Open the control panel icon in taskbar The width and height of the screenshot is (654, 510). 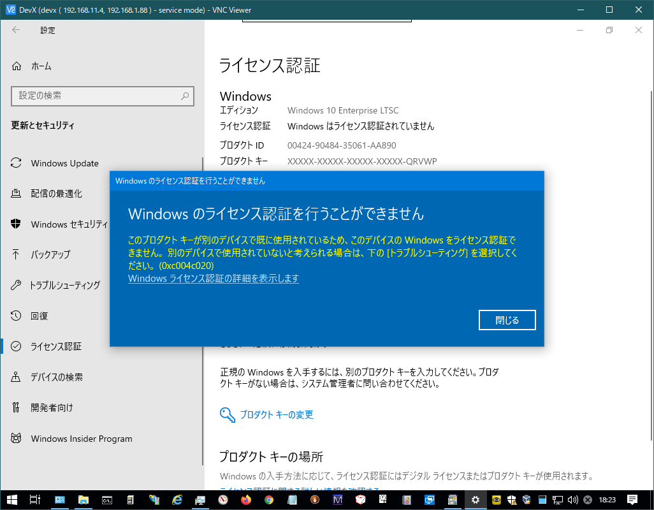click(x=60, y=500)
